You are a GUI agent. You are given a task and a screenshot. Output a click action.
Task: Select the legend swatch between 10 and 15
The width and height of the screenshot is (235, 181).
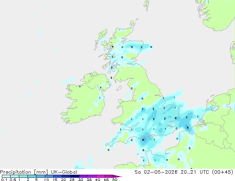point(49,176)
